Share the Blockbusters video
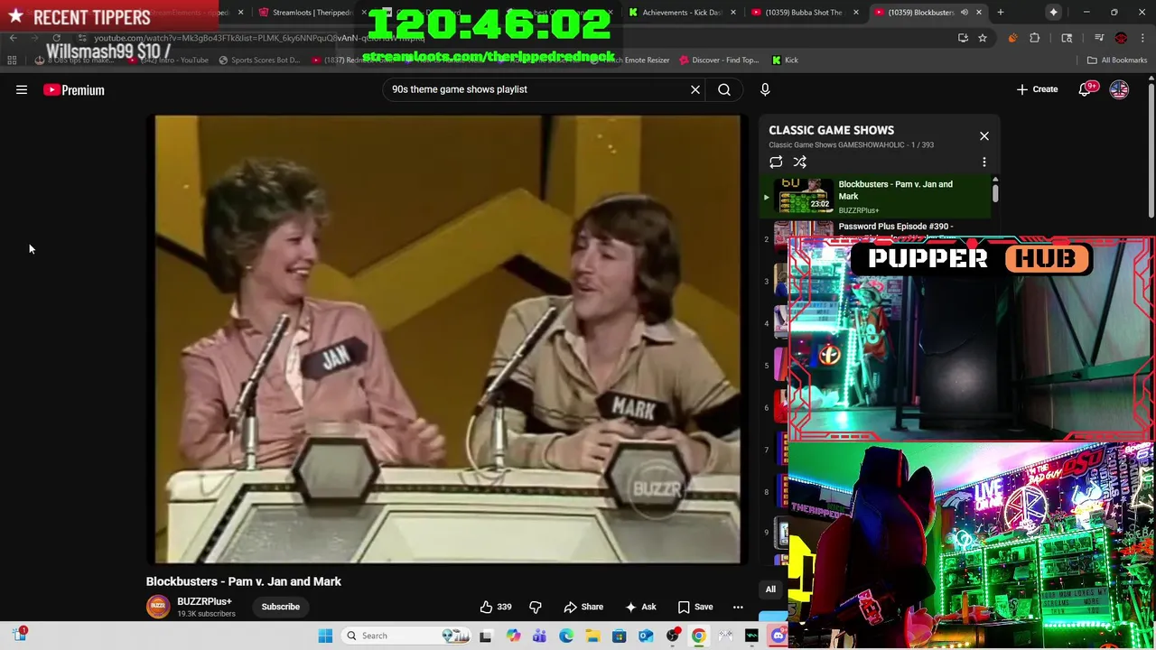 583,607
